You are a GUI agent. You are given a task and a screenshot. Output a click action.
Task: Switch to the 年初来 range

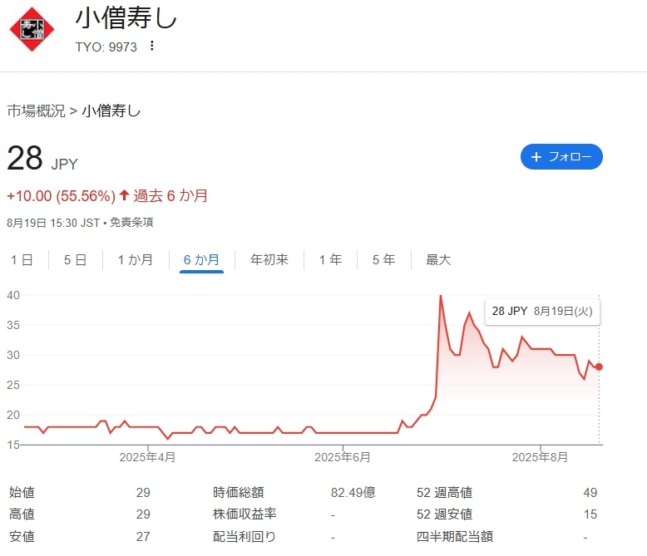pos(269,260)
